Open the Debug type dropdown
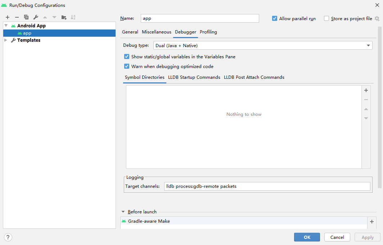 click(368, 45)
